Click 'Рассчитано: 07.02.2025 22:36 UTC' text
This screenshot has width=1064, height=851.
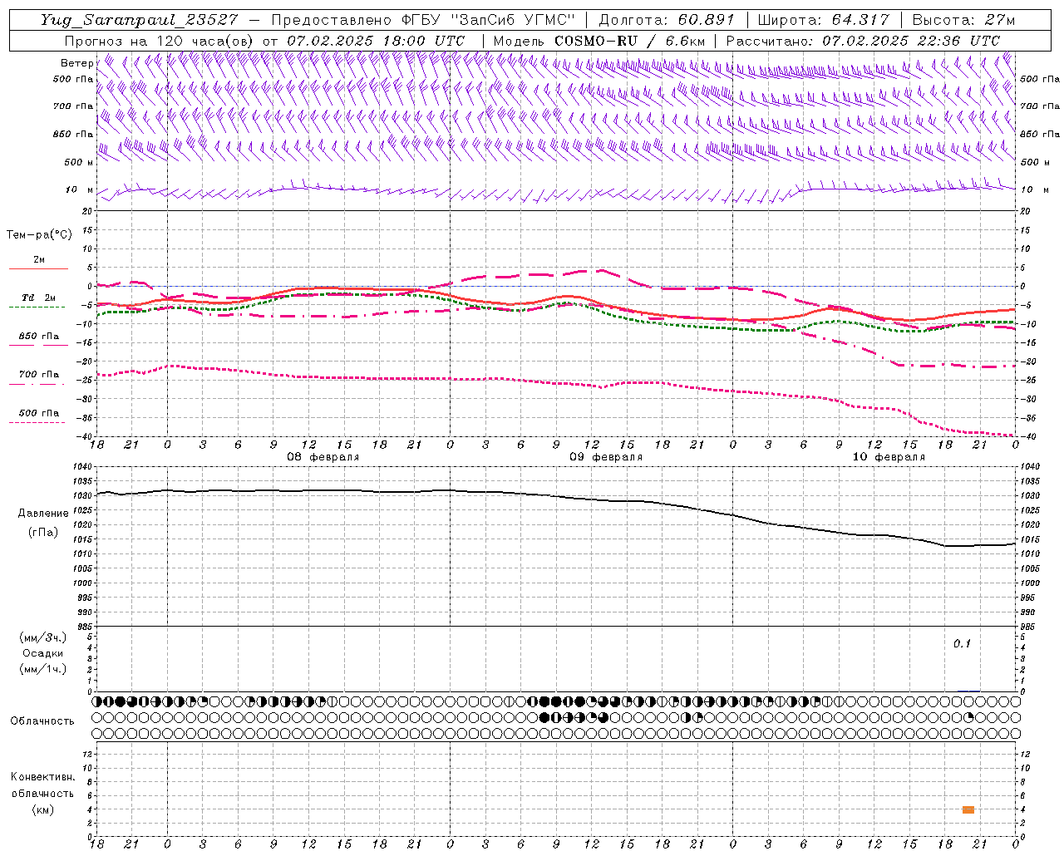[x=863, y=41]
